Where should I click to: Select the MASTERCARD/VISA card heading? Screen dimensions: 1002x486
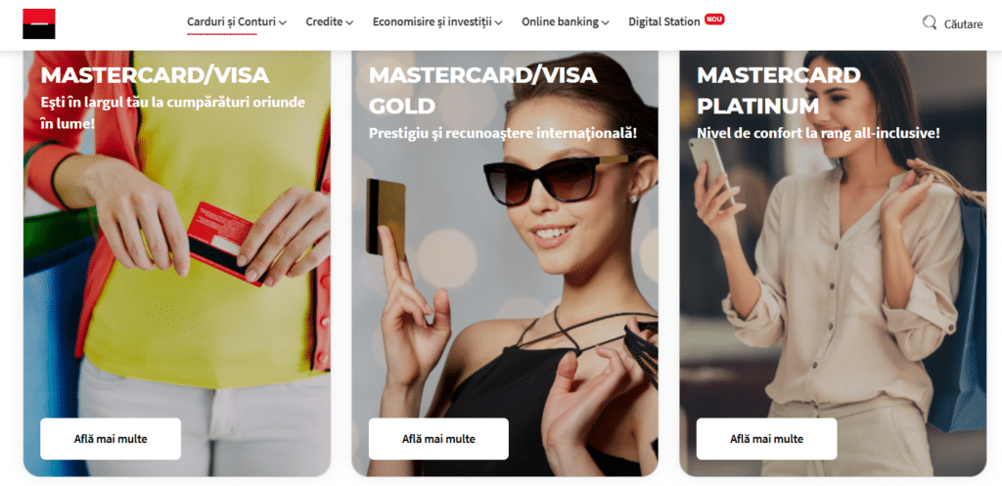[x=155, y=75]
